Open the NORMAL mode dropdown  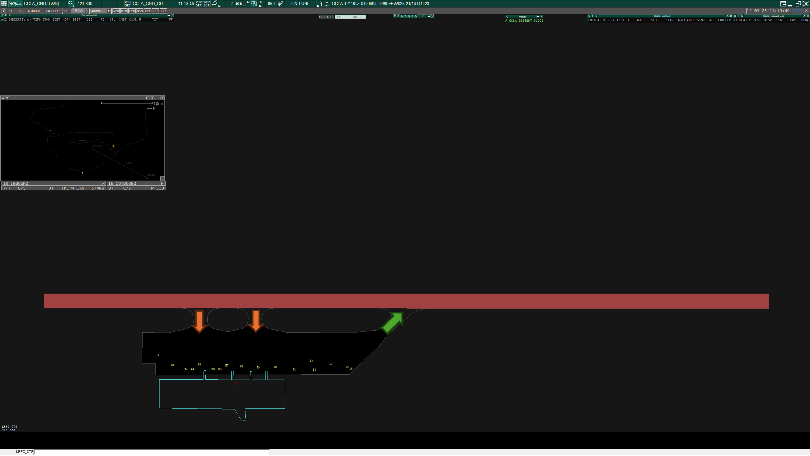(100, 11)
